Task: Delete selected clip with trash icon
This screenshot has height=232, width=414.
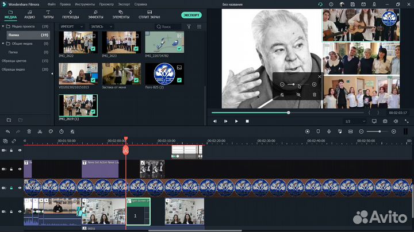Action: 29,132
